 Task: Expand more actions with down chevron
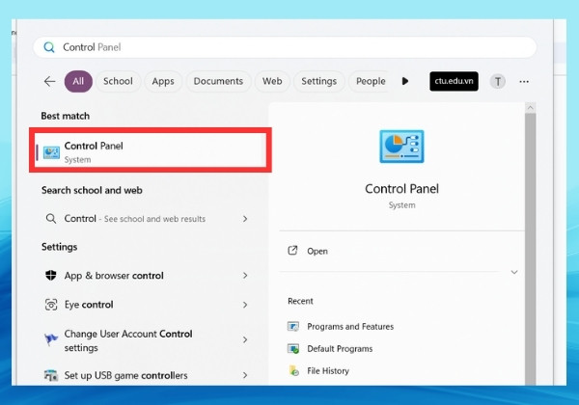[x=514, y=272]
